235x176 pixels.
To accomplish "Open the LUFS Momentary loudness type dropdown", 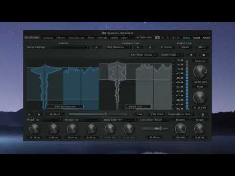I will (x=119, y=47).
